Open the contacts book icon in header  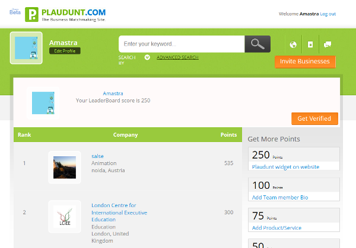(x=310, y=44)
